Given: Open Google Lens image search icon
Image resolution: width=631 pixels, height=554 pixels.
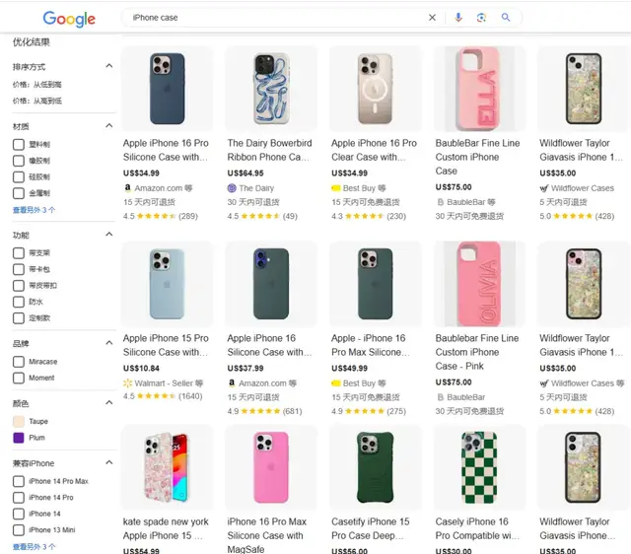Looking at the screenshot, I should (x=482, y=18).
